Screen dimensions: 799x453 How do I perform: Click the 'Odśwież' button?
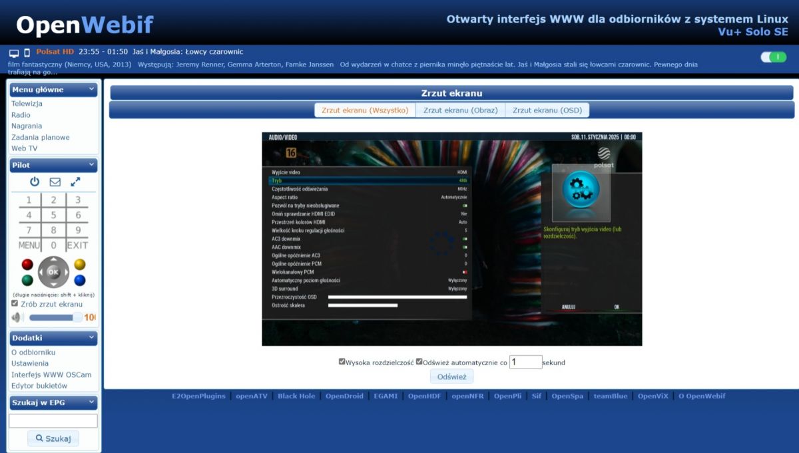tap(451, 377)
